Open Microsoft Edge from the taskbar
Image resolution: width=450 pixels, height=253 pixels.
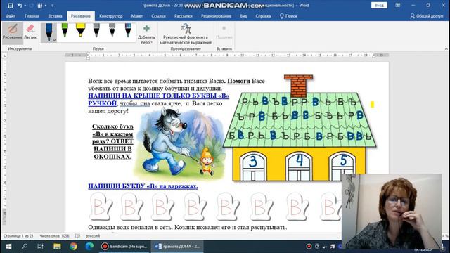(x=89, y=247)
